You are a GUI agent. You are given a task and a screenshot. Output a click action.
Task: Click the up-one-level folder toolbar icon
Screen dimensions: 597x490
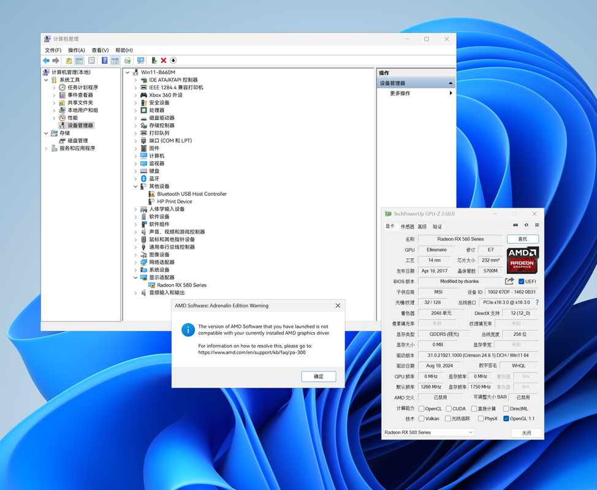click(69, 61)
